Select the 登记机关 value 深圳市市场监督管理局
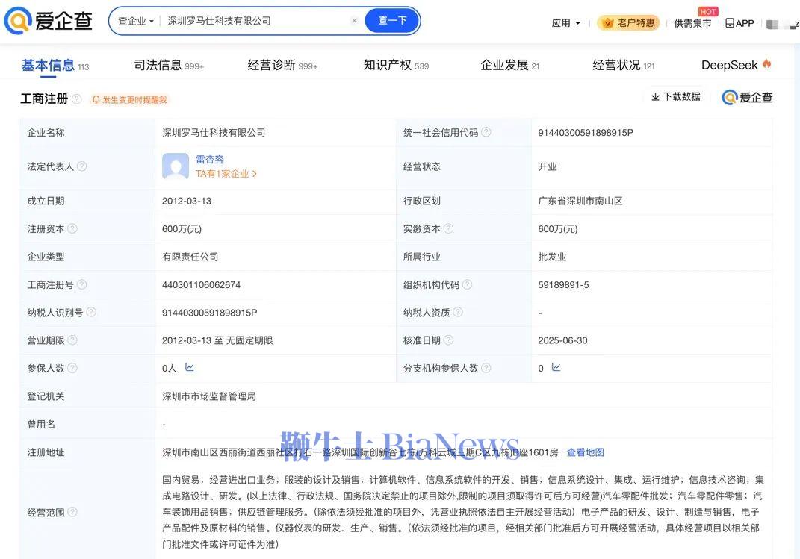Image resolution: width=800 pixels, height=559 pixels. point(209,396)
